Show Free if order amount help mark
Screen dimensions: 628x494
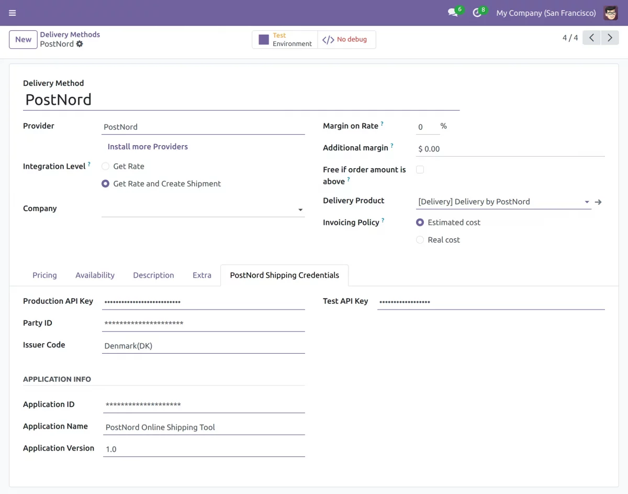[349, 179]
